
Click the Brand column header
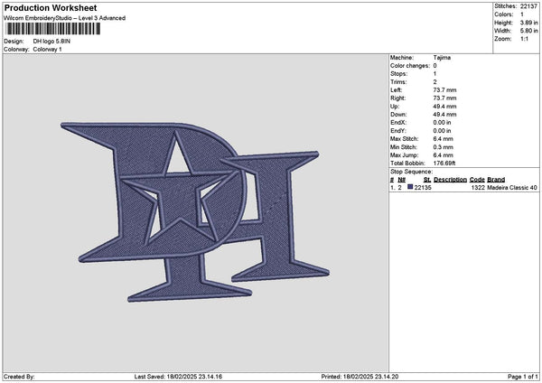tap(496, 180)
